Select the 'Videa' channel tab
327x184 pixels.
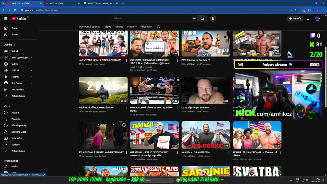click(108, 27)
